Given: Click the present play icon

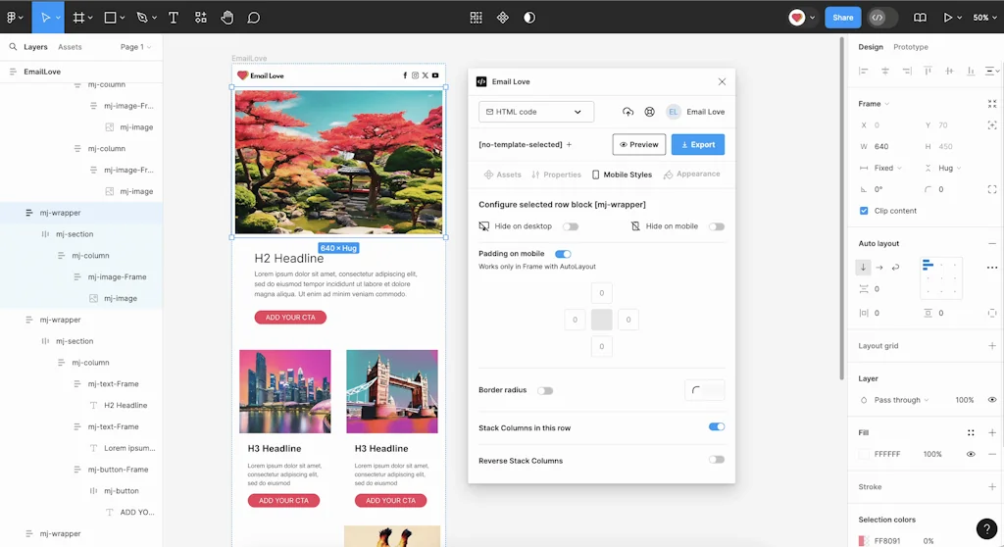Looking at the screenshot, I should click(x=947, y=18).
